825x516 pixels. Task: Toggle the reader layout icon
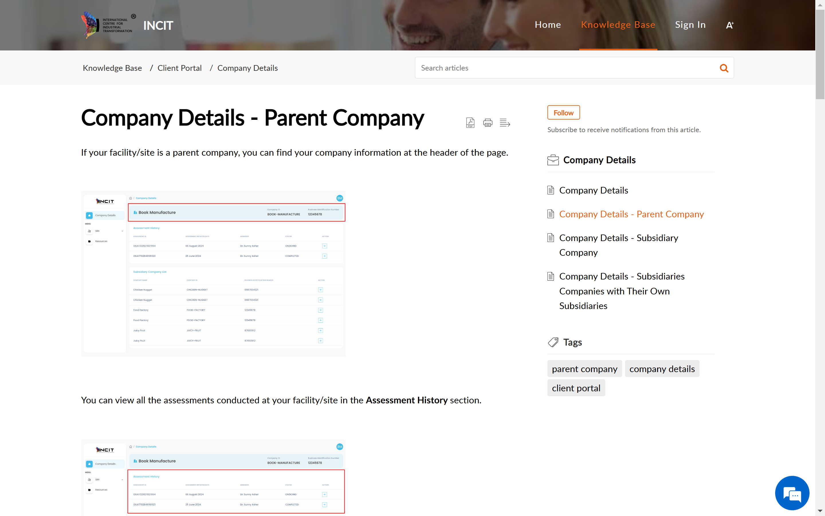click(504, 122)
